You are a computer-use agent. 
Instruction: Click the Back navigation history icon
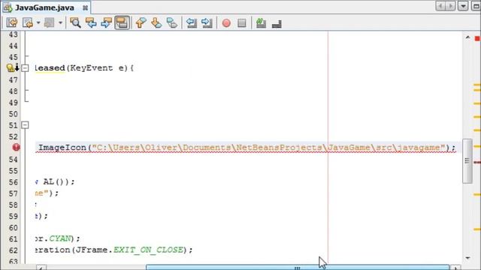[x=28, y=22]
